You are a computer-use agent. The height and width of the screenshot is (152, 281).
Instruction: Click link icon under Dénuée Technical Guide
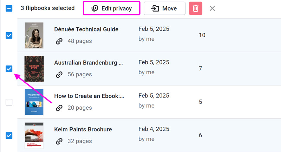point(59,41)
